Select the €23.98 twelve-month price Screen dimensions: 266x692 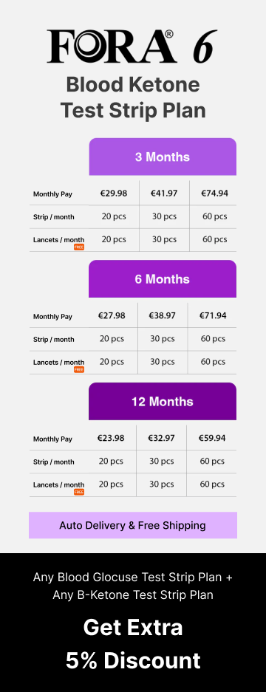(111, 438)
